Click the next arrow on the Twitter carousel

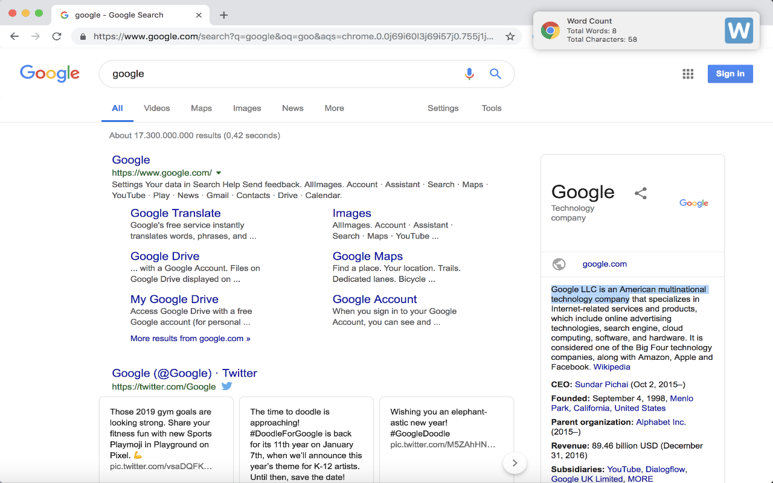click(515, 463)
